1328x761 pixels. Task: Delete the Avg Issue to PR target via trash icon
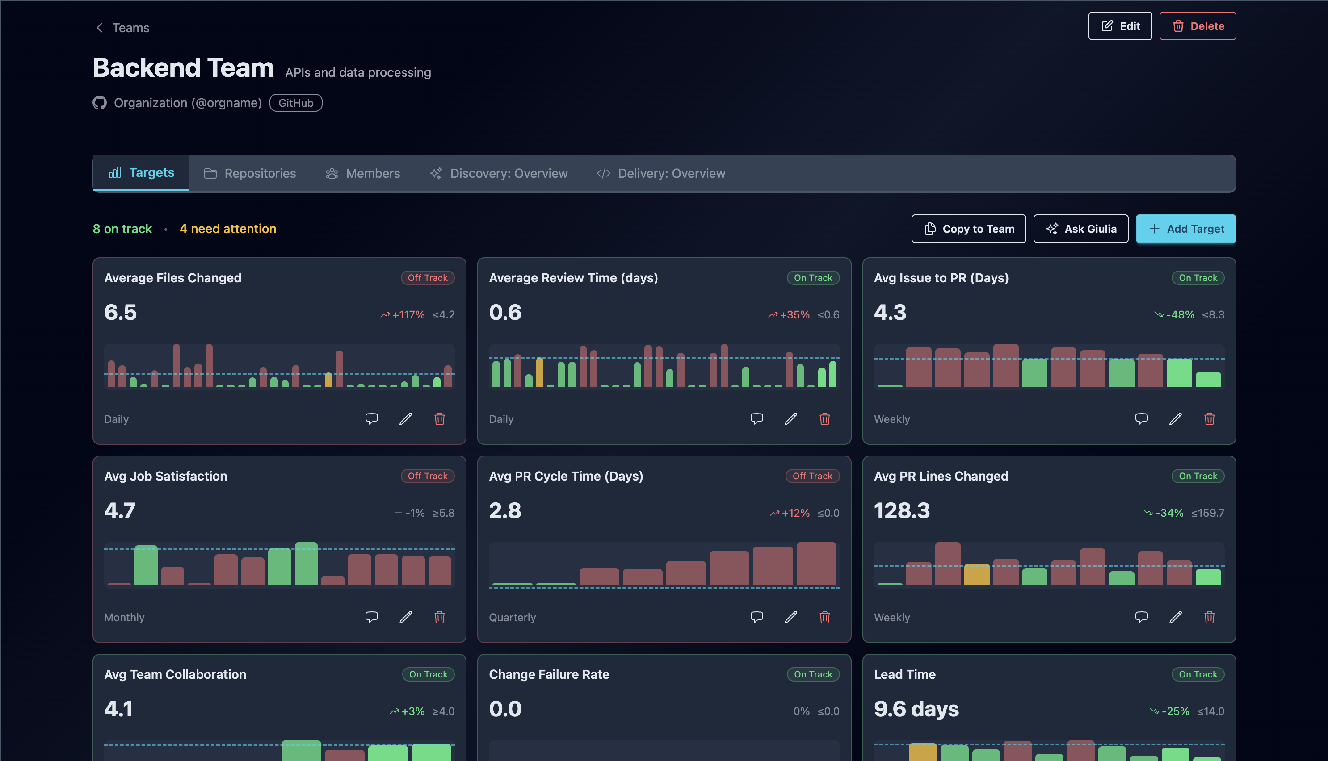tap(1209, 418)
